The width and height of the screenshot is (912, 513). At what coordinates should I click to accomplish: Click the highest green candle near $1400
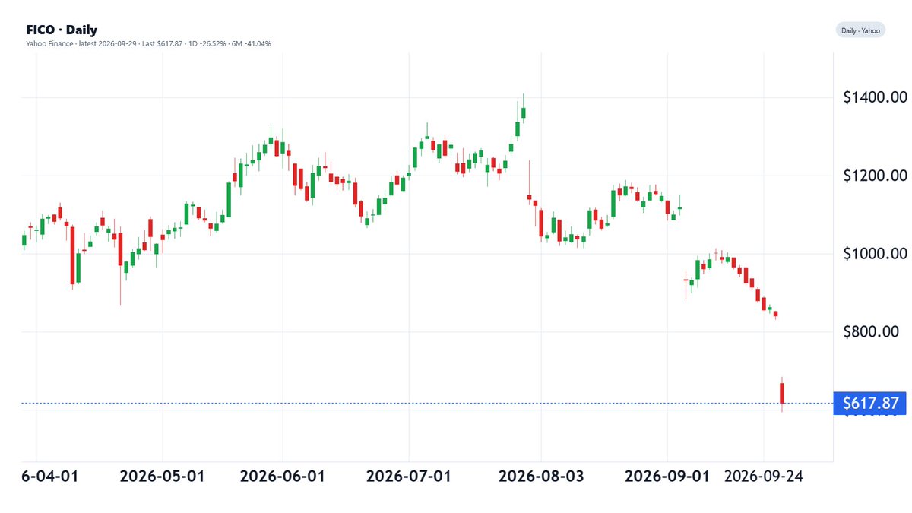(x=524, y=111)
